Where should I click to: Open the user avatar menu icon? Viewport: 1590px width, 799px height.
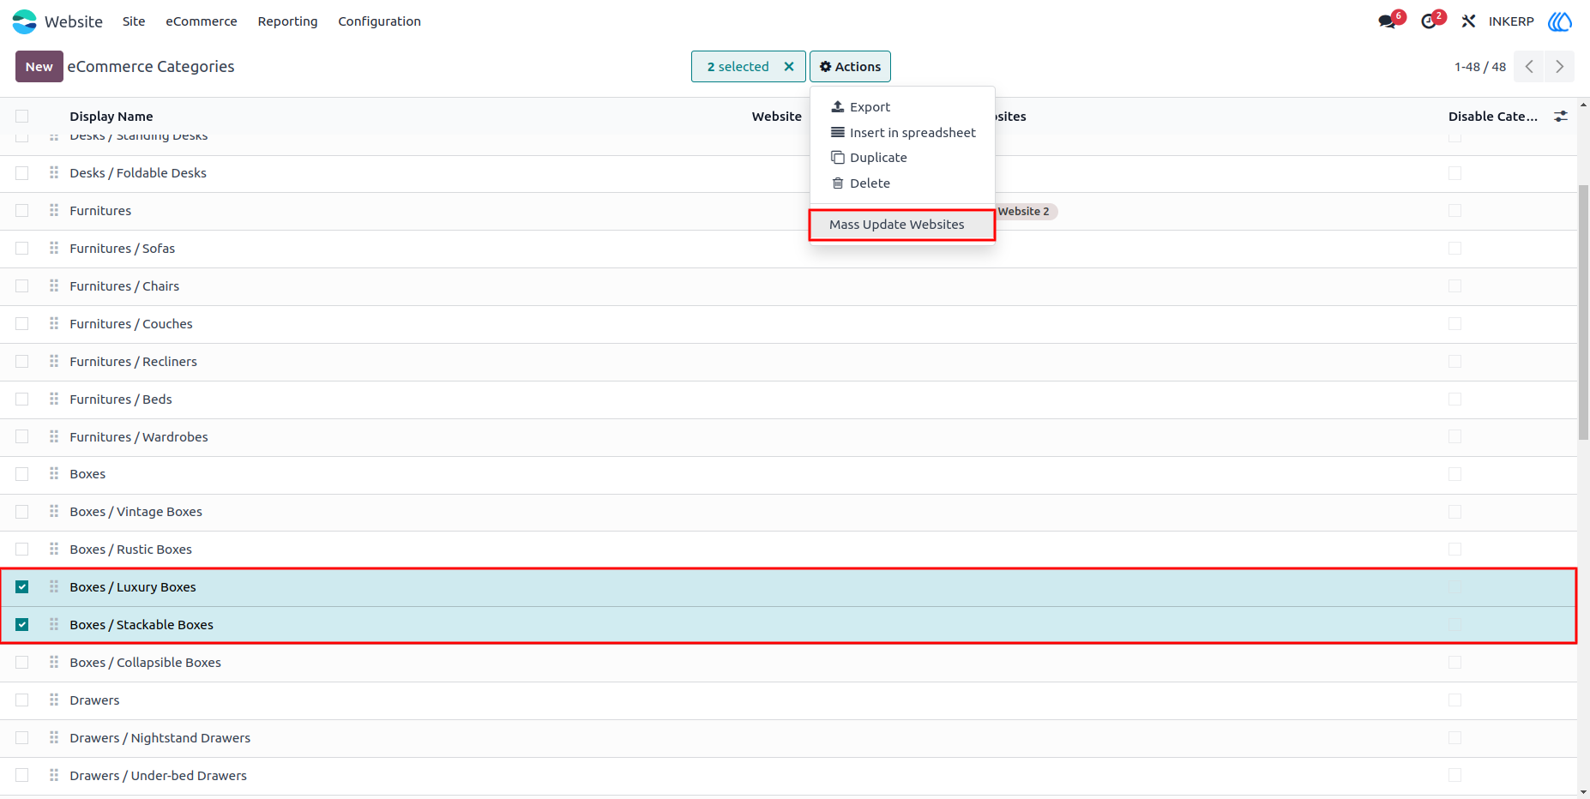click(x=1560, y=21)
